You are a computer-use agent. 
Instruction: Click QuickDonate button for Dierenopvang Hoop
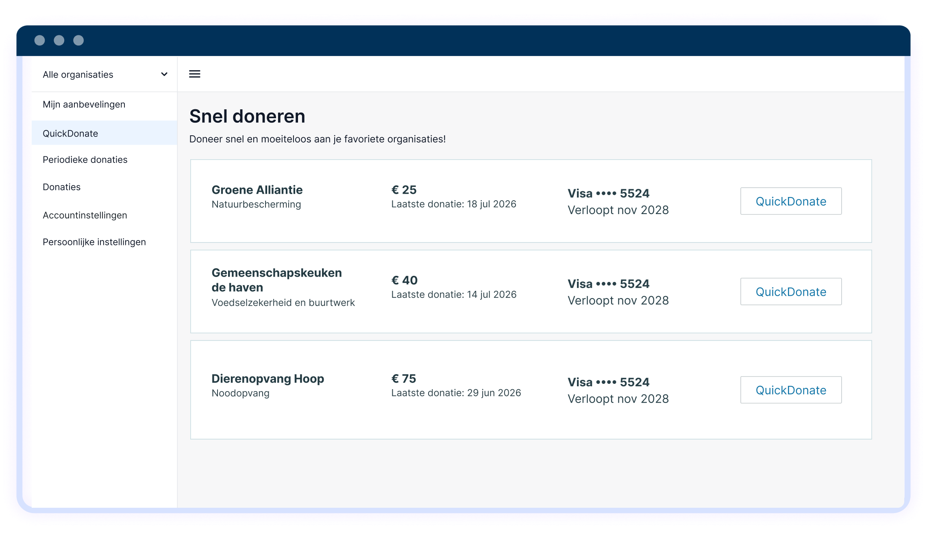click(791, 390)
